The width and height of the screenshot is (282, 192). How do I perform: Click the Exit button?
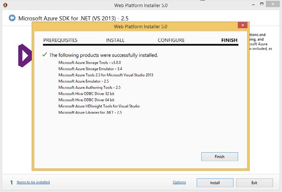click(x=254, y=182)
